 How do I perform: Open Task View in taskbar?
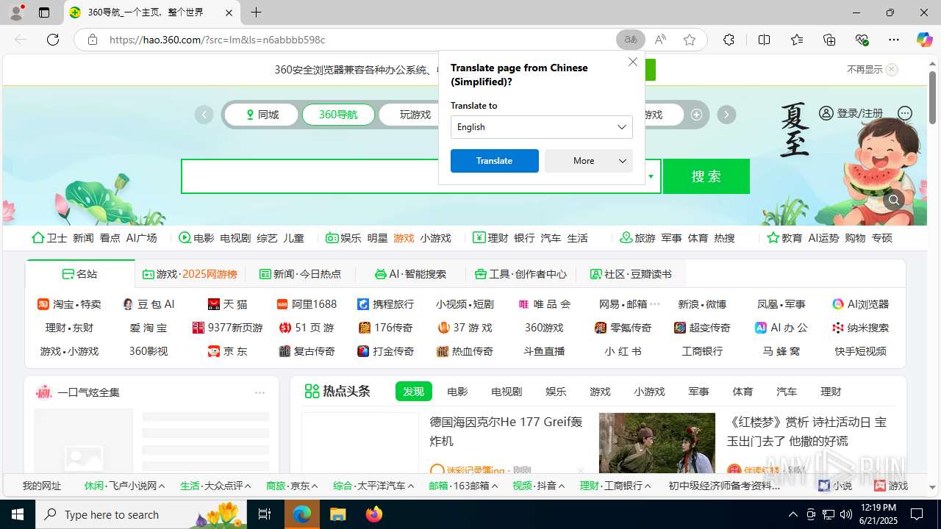tap(265, 514)
